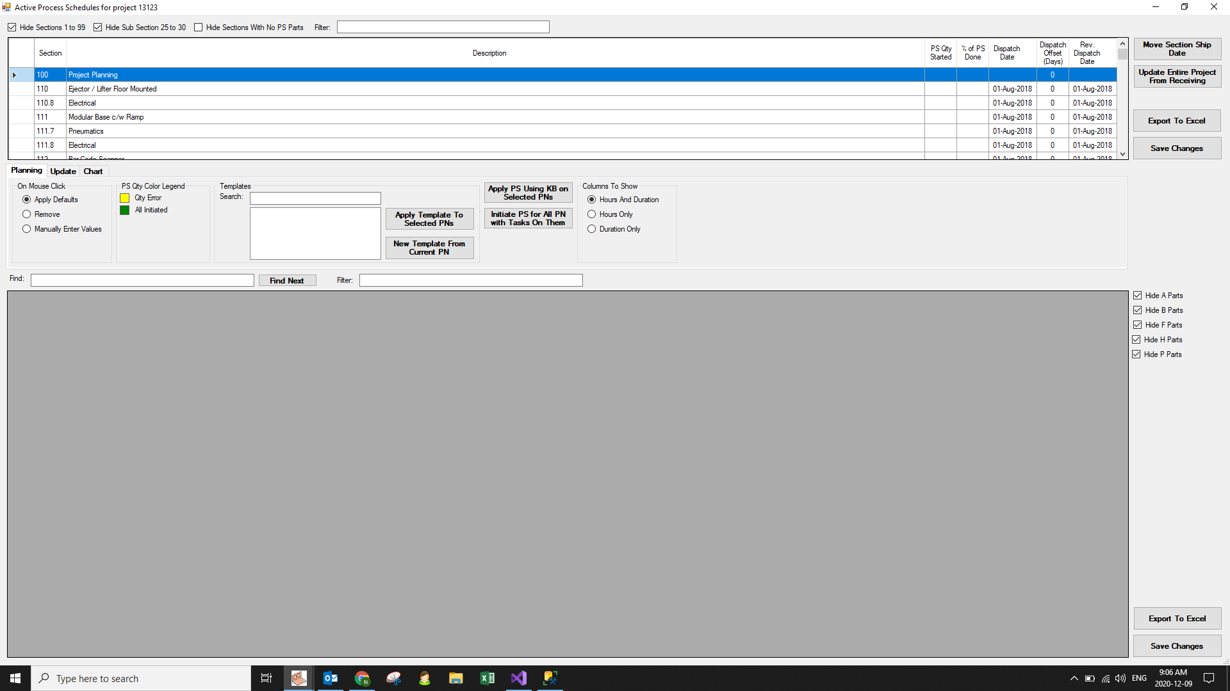Click the Task View taskbar icon
1230x691 pixels.
pyautogui.click(x=266, y=678)
